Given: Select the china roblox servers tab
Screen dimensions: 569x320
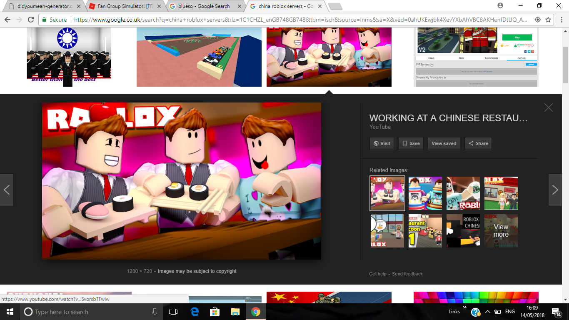Looking at the screenshot, I should [285, 6].
